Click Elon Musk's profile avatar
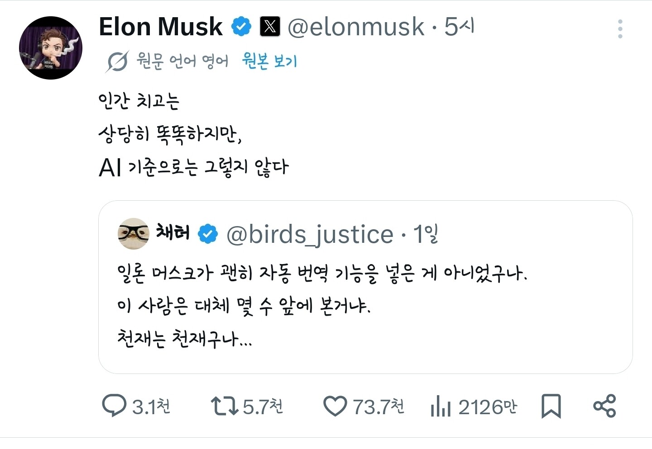 pyautogui.click(x=51, y=48)
